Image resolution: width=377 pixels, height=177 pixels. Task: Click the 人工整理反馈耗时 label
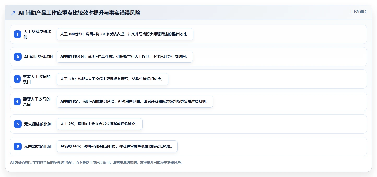click(x=37, y=34)
